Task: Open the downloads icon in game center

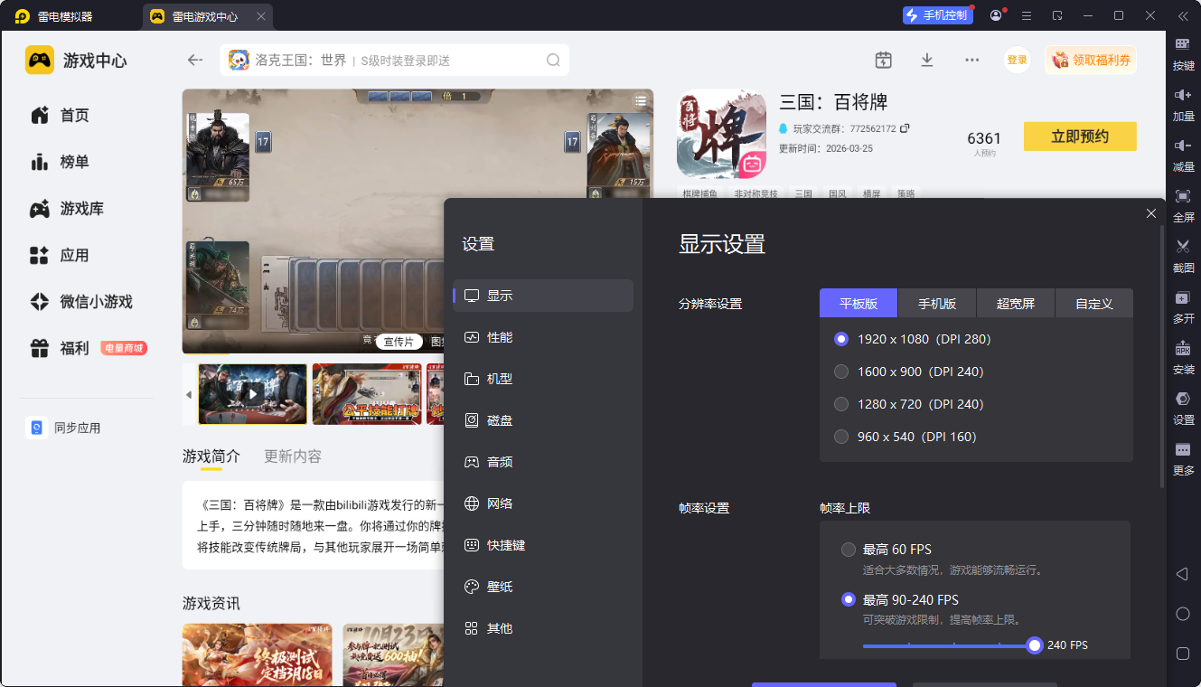Action: click(926, 60)
